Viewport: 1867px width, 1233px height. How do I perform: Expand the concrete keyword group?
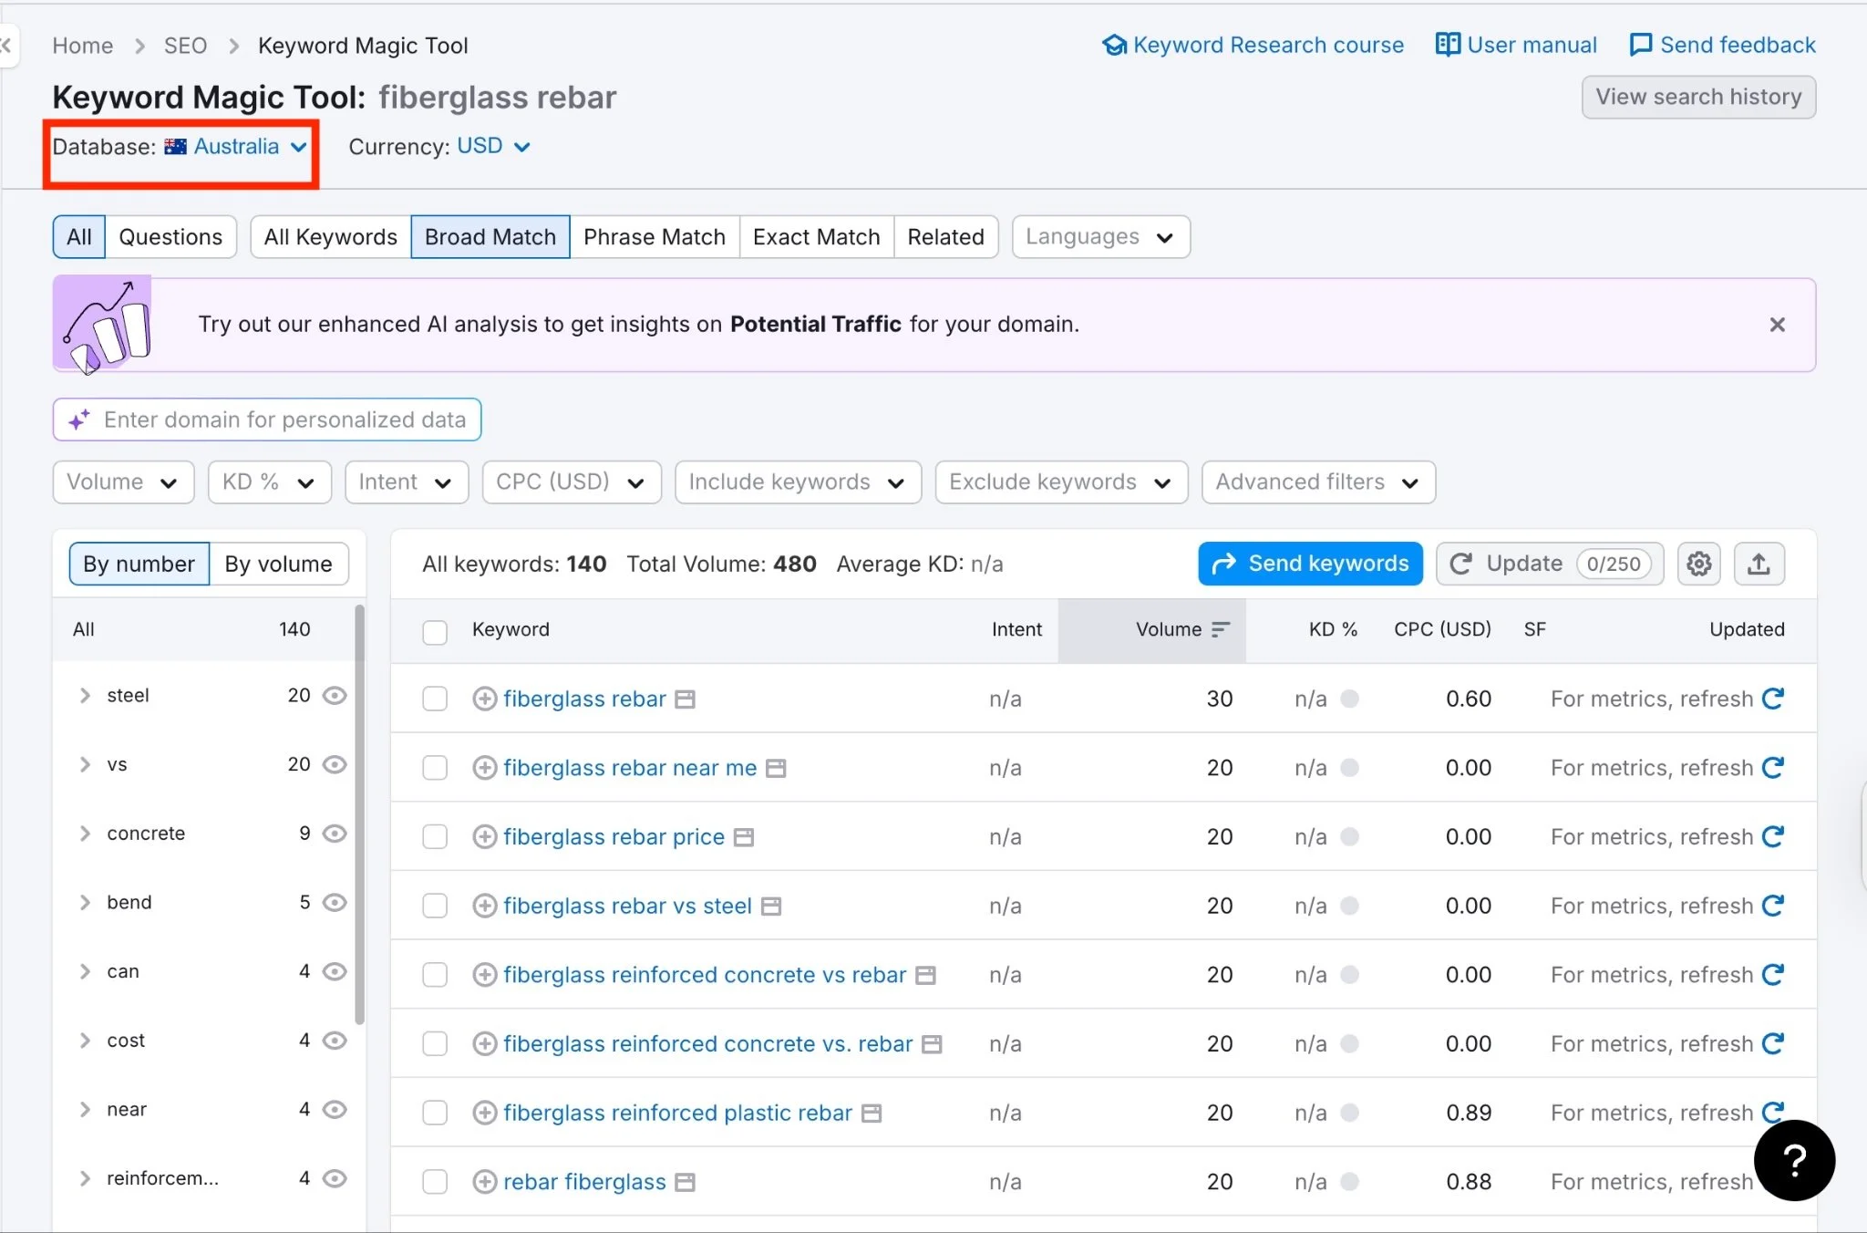85,834
